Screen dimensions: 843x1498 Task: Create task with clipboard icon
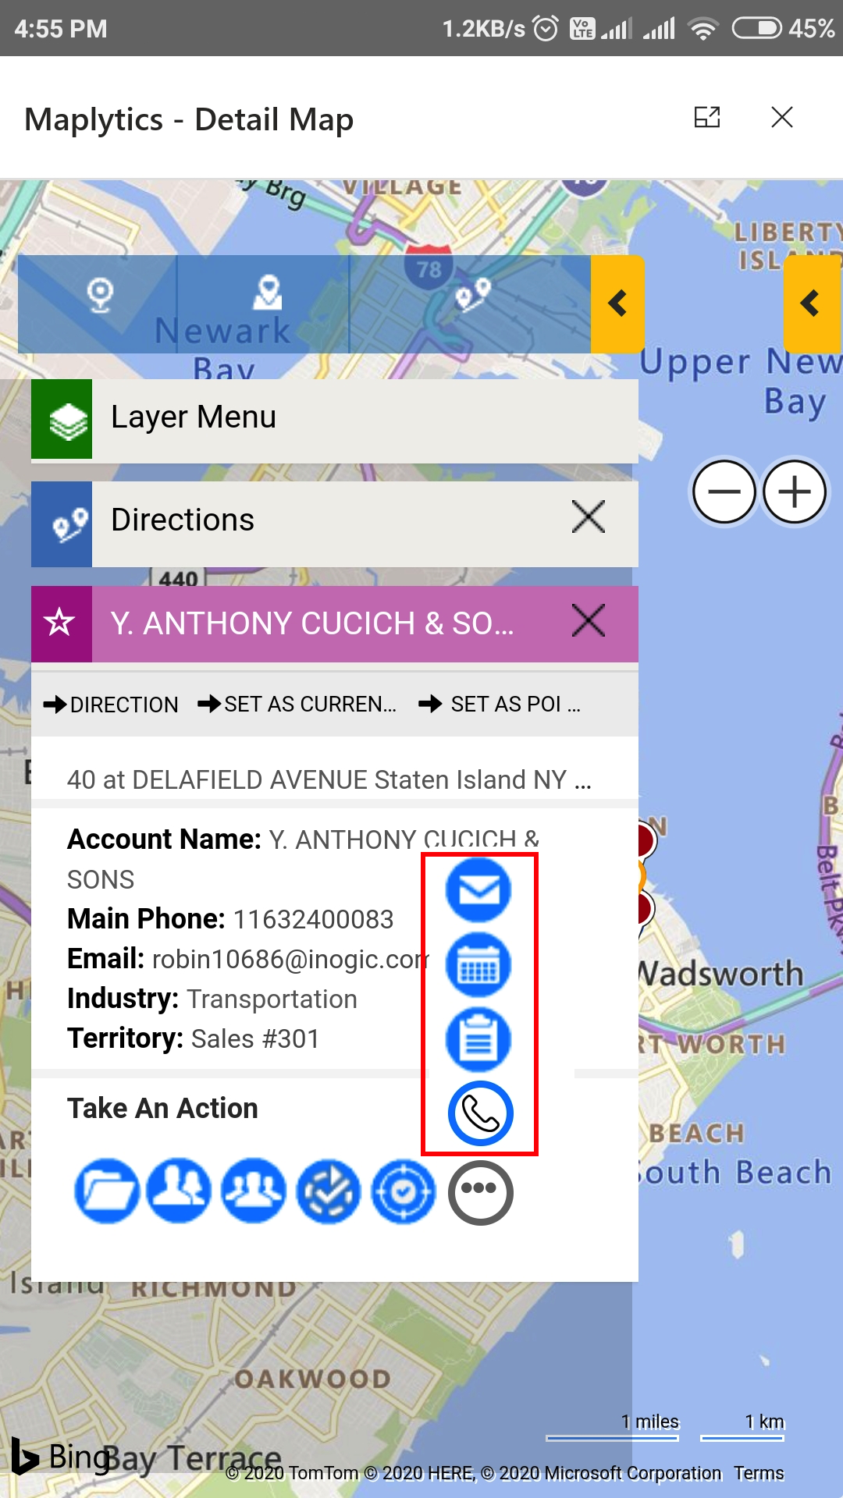coord(478,1039)
